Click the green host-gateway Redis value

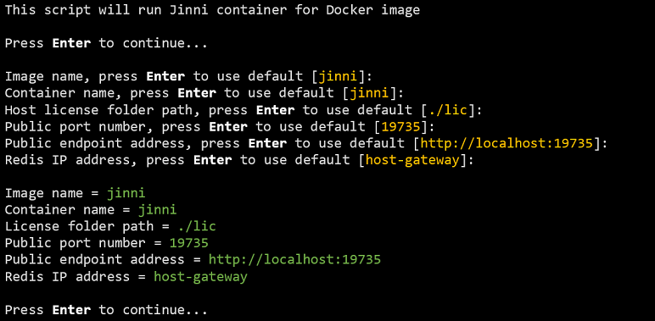pyautogui.click(x=200, y=277)
